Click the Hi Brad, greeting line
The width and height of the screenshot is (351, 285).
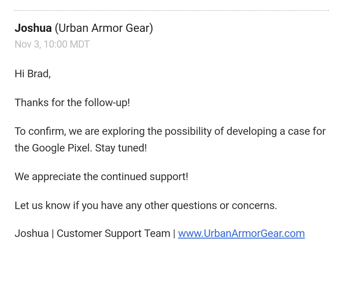click(x=33, y=74)
